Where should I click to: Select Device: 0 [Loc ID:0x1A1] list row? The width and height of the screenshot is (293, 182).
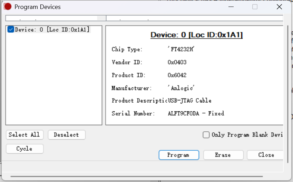(x=49, y=30)
